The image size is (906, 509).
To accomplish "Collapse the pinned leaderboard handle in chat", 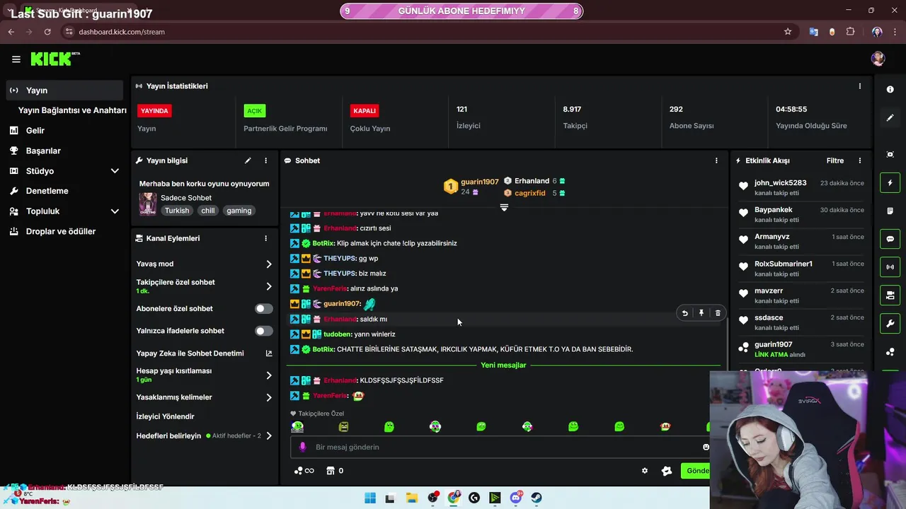I will tap(504, 207).
